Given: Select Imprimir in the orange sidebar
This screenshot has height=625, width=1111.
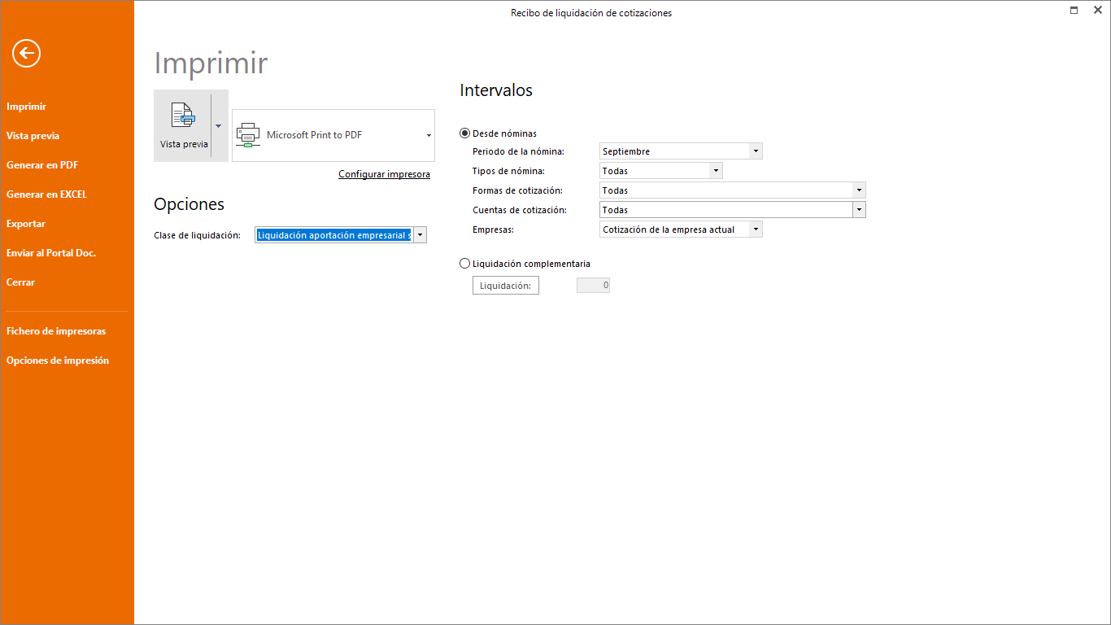Looking at the screenshot, I should (27, 107).
